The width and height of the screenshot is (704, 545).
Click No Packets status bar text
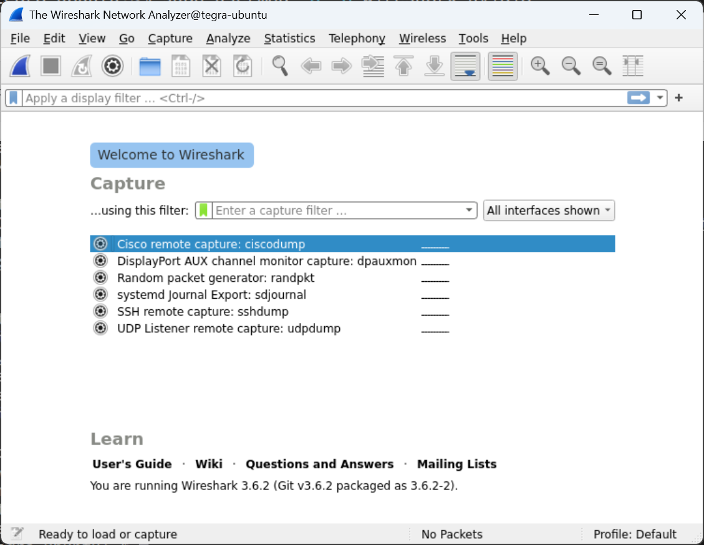click(452, 534)
